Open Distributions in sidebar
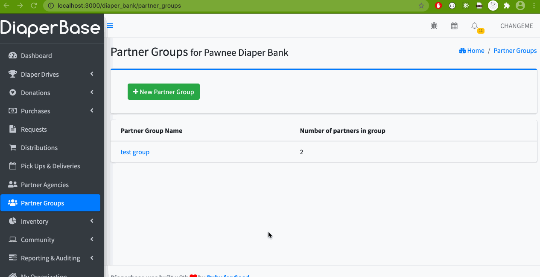 (50, 148)
